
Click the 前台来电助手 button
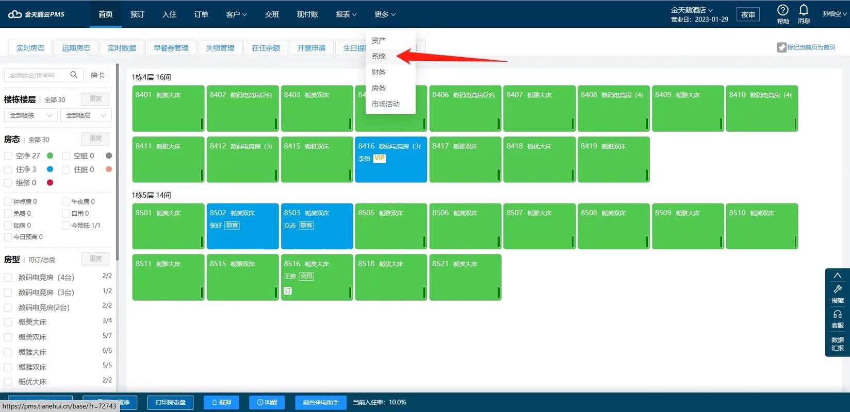321,402
